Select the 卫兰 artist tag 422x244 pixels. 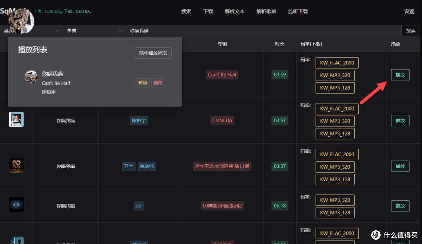click(129, 166)
